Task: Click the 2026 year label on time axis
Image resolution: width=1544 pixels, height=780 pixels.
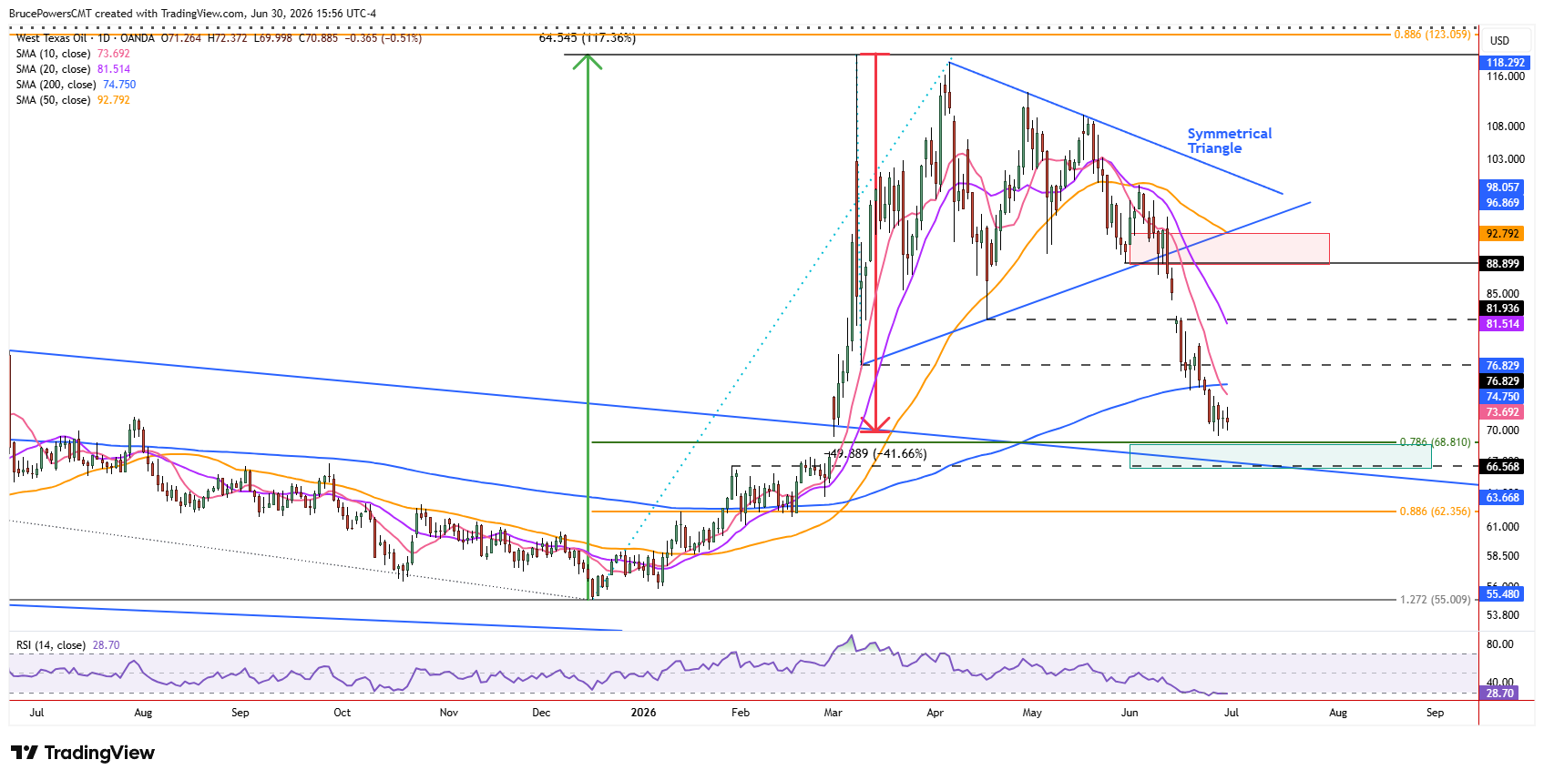Action: [x=643, y=713]
